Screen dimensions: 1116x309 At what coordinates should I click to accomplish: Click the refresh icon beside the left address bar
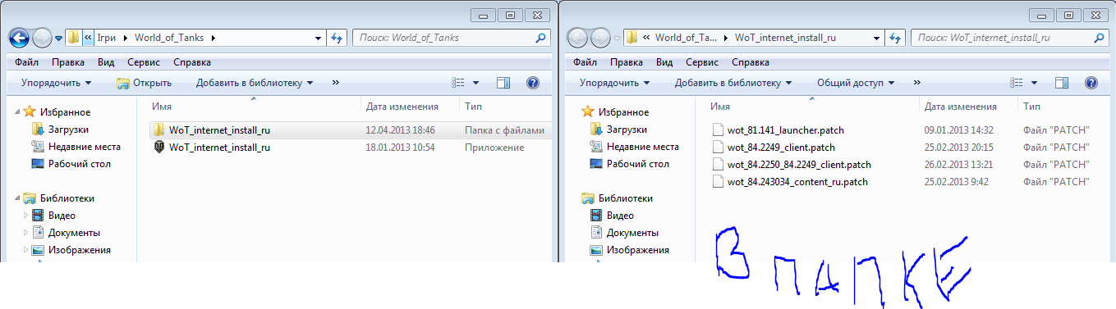[x=337, y=38]
